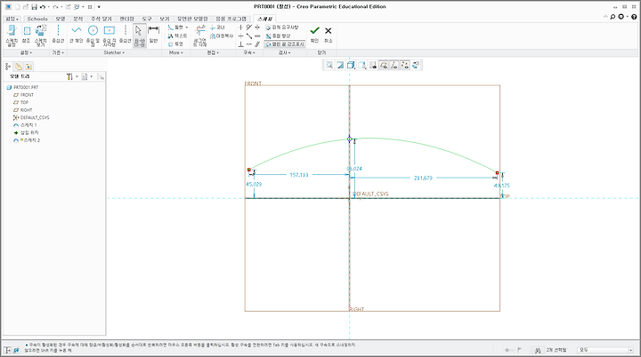Screen dimensions: 641x357
Task: Open the search magnifier icon at top right
Action: (613, 17)
